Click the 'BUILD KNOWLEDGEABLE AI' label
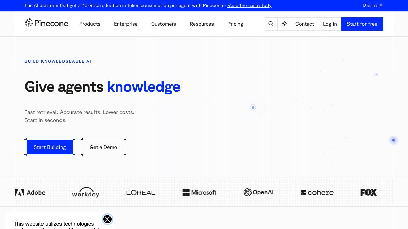The width and height of the screenshot is (408, 229). click(x=58, y=61)
